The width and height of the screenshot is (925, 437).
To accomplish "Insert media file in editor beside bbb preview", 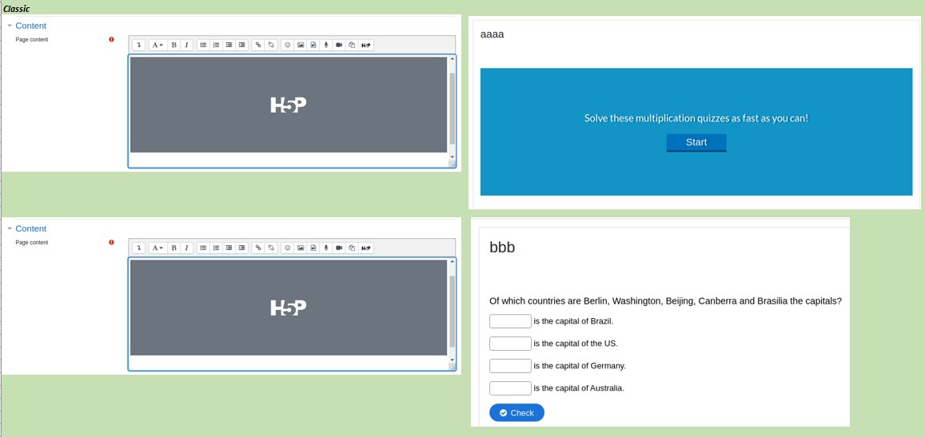I will [313, 248].
